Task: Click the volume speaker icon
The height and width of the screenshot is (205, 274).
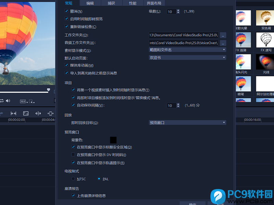Action: [8, 101]
